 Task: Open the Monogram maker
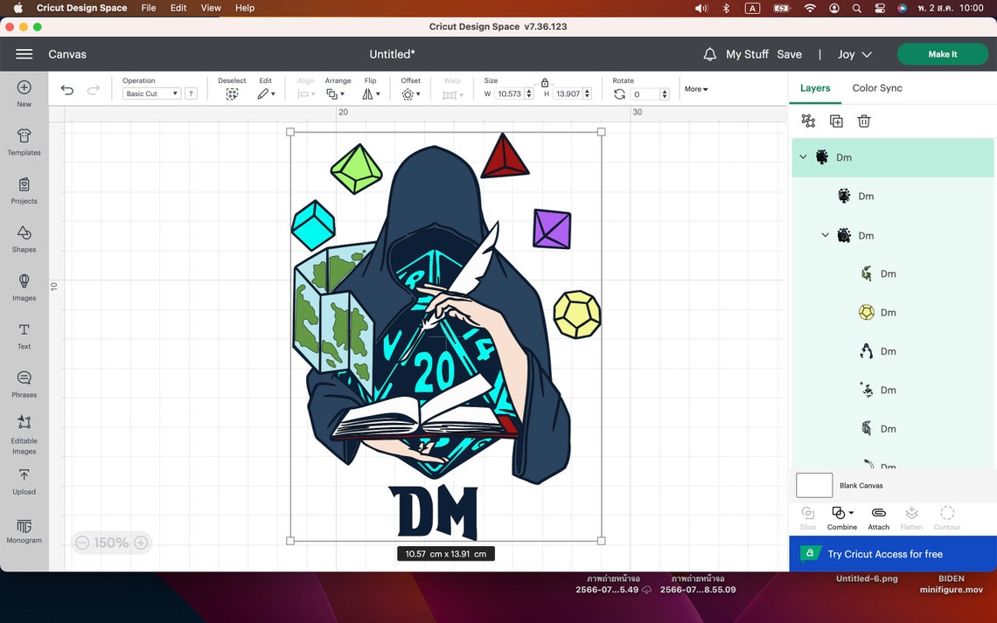click(x=24, y=529)
